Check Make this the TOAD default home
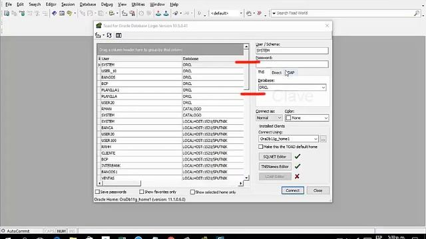The image size is (426, 239). 261,147
